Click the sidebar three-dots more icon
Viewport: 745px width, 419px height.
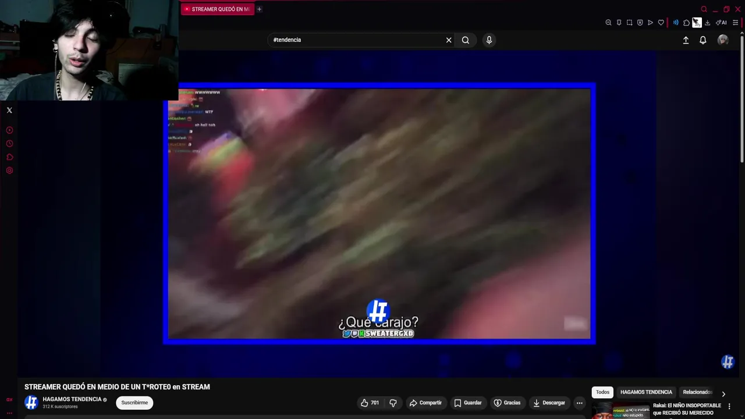(x=9, y=413)
